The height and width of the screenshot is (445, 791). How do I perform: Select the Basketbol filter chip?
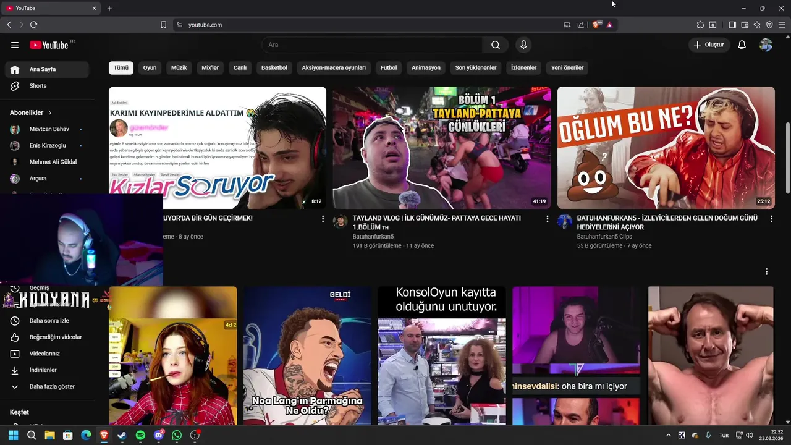(274, 68)
